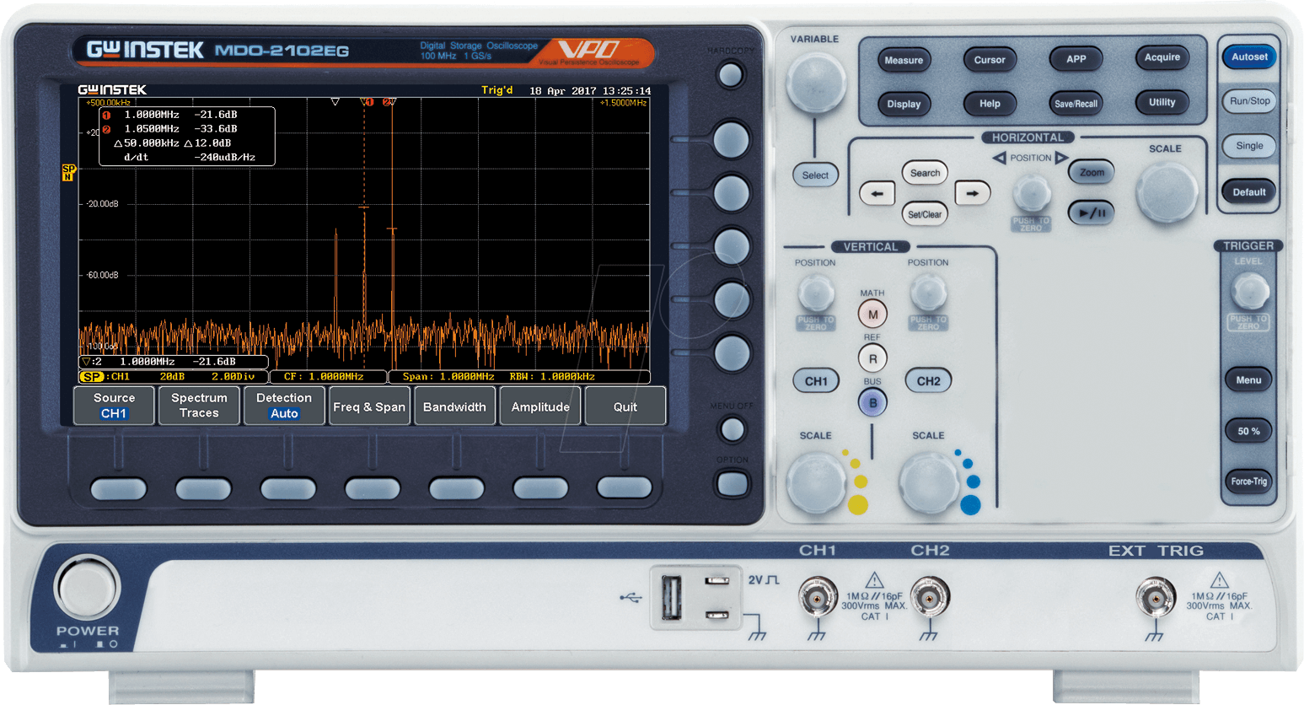Toggle the Run/Stop button

point(1249,101)
